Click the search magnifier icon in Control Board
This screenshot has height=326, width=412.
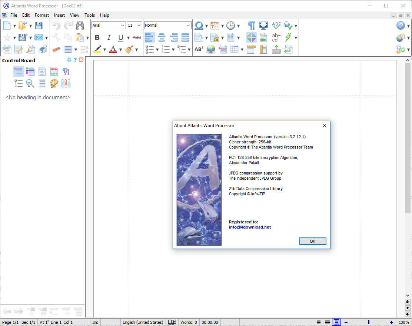30,83
